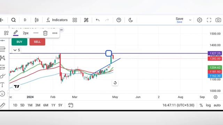223x125 pixels.
Task: Open drawing templates in the floating toolbar
Action: (6, 33)
